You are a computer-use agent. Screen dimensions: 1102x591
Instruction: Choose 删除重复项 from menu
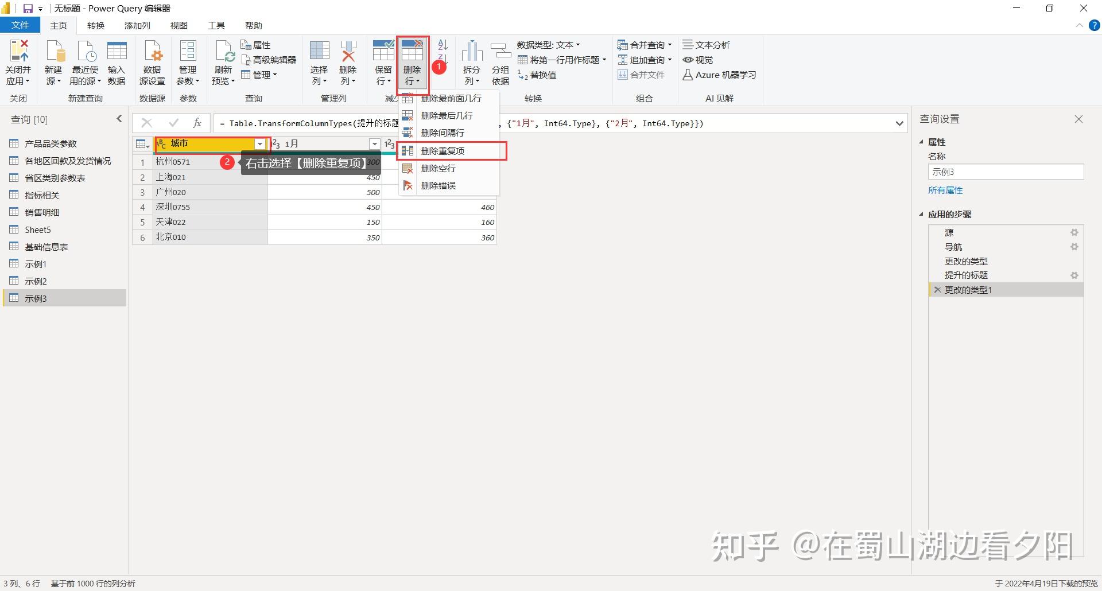pos(451,151)
